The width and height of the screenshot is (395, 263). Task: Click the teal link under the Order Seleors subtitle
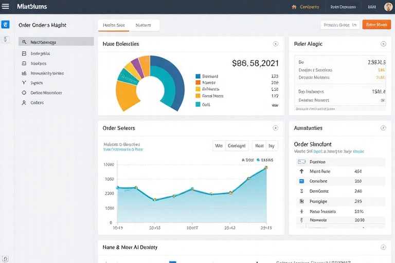click(123, 149)
